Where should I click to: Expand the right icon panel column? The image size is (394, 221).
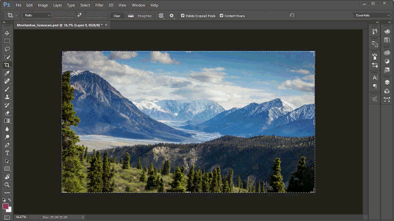390,22
